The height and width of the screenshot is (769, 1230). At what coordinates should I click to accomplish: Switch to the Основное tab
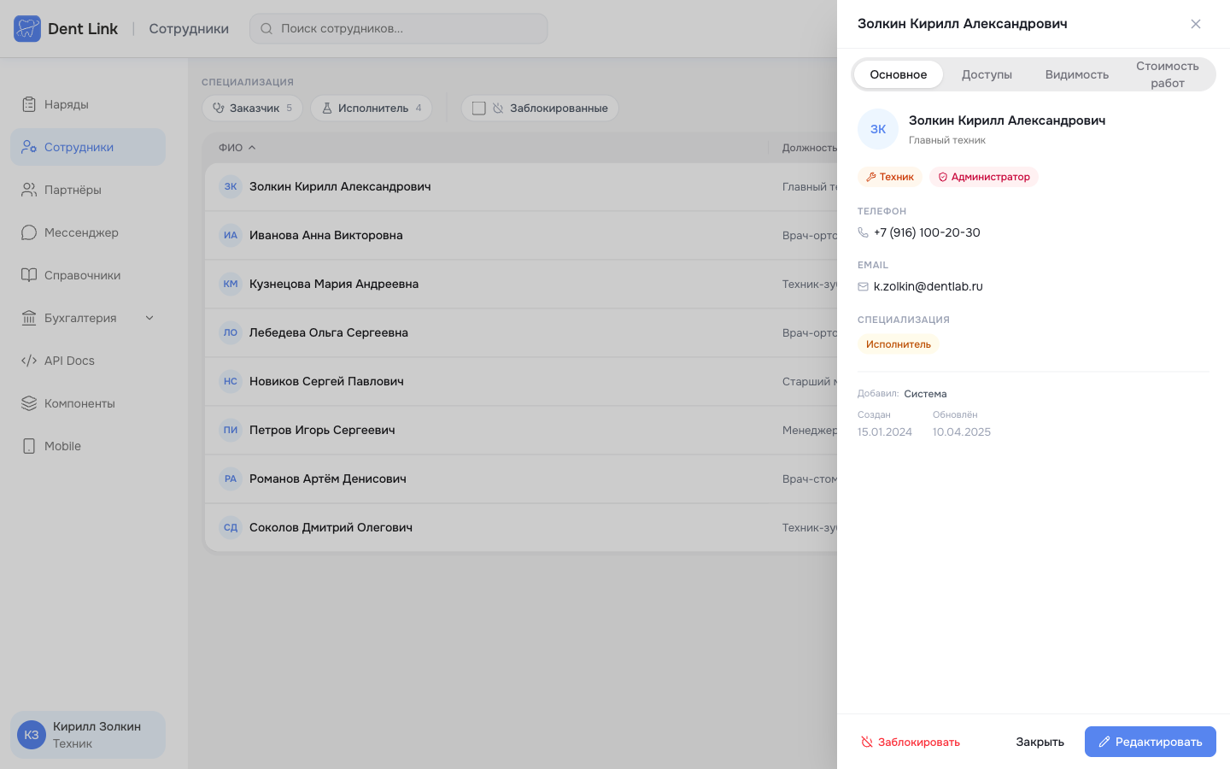(898, 74)
